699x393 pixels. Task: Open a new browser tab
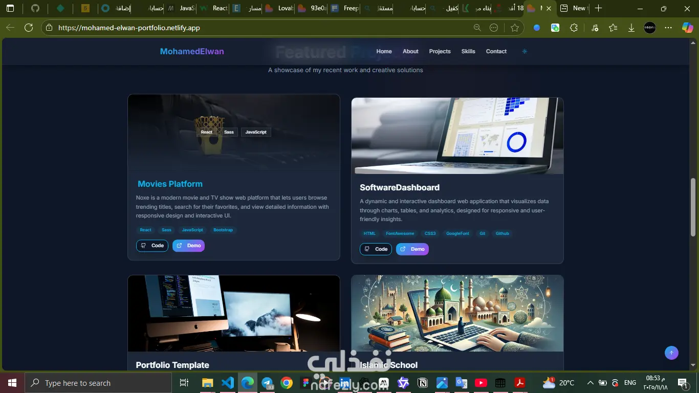click(599, 8)
